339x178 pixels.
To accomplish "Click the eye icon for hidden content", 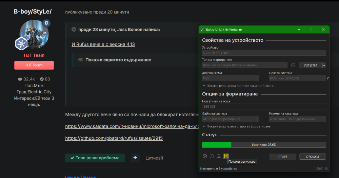I will [80, 60].
